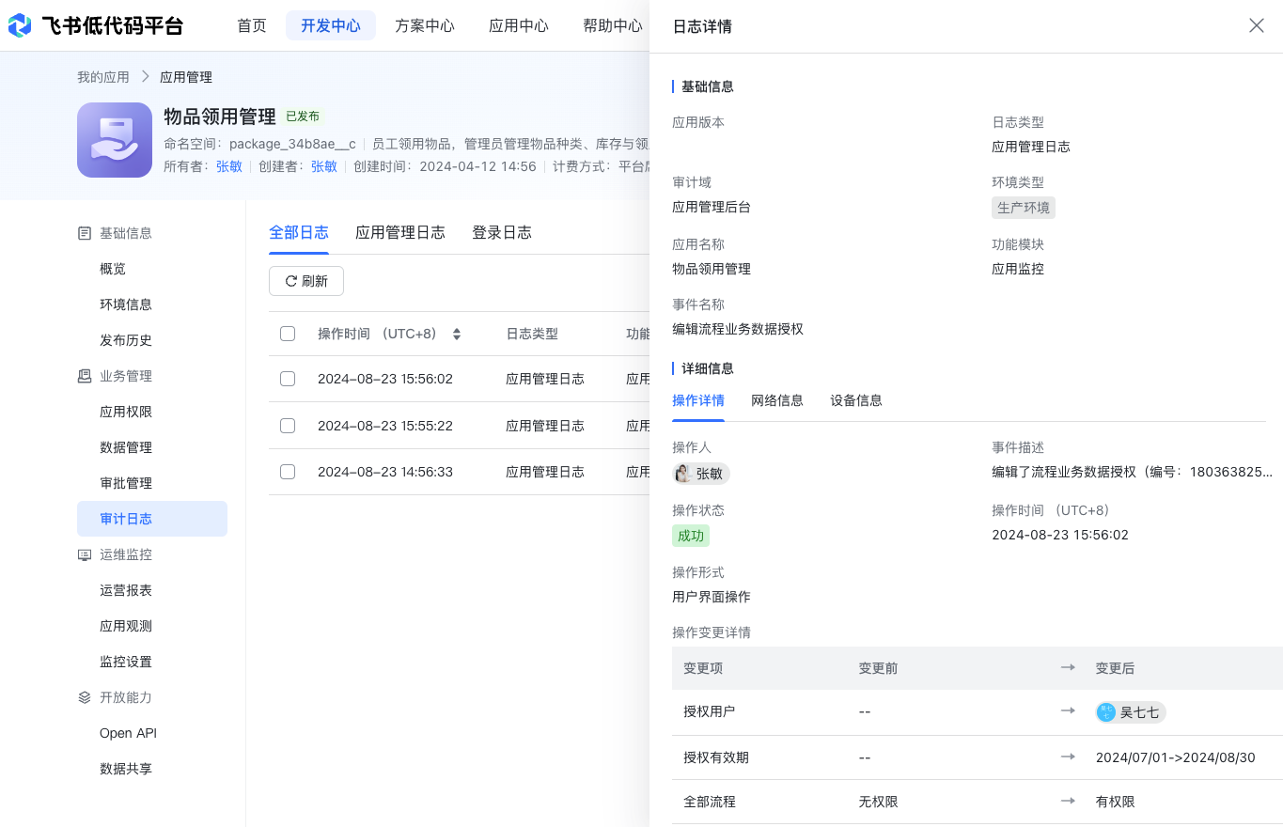Open the 应用中心 navigation item
Image resolution: width=1283 pixels, height=827 pixels.
[519, 25]
